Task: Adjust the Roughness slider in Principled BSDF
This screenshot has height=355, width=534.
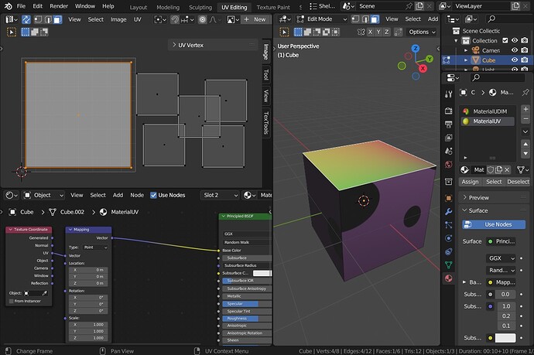Action: pos(247,319)
